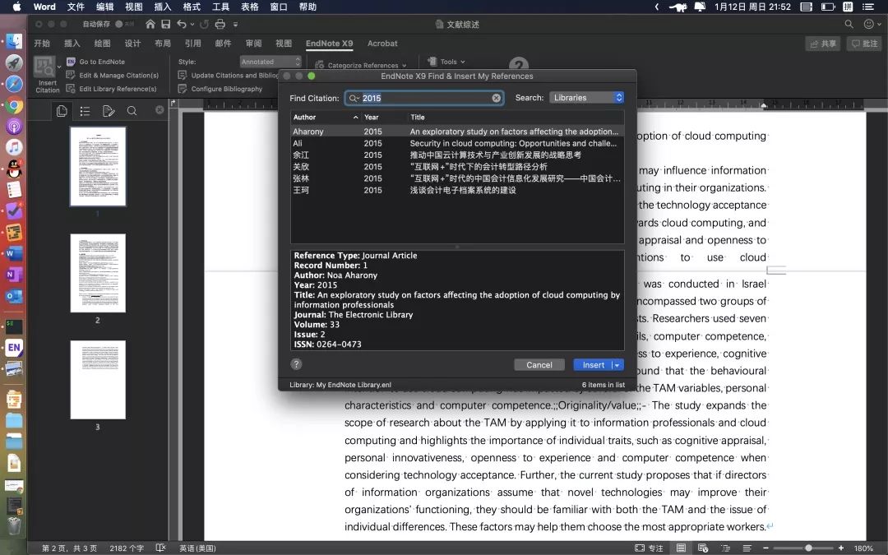
Task: Click the Home icon in the title bar
Action: click(150, 24)
